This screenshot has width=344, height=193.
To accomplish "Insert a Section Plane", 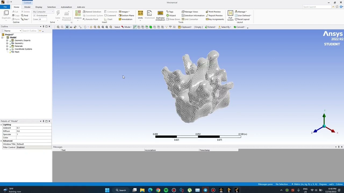I will [x=126, y=16].
